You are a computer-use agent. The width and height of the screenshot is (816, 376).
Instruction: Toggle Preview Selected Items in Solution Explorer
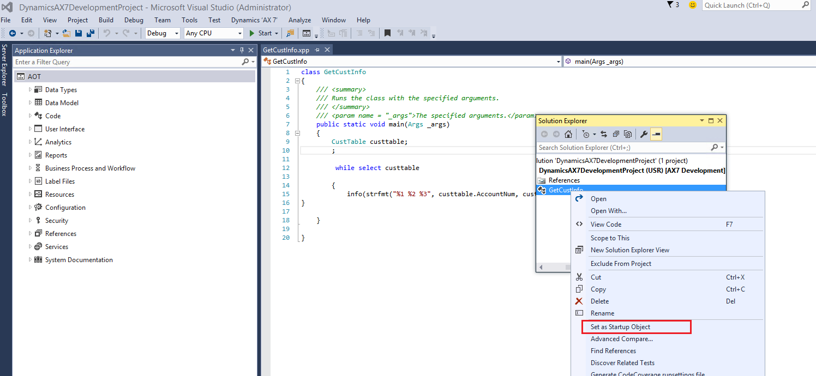tap(628, 134)
